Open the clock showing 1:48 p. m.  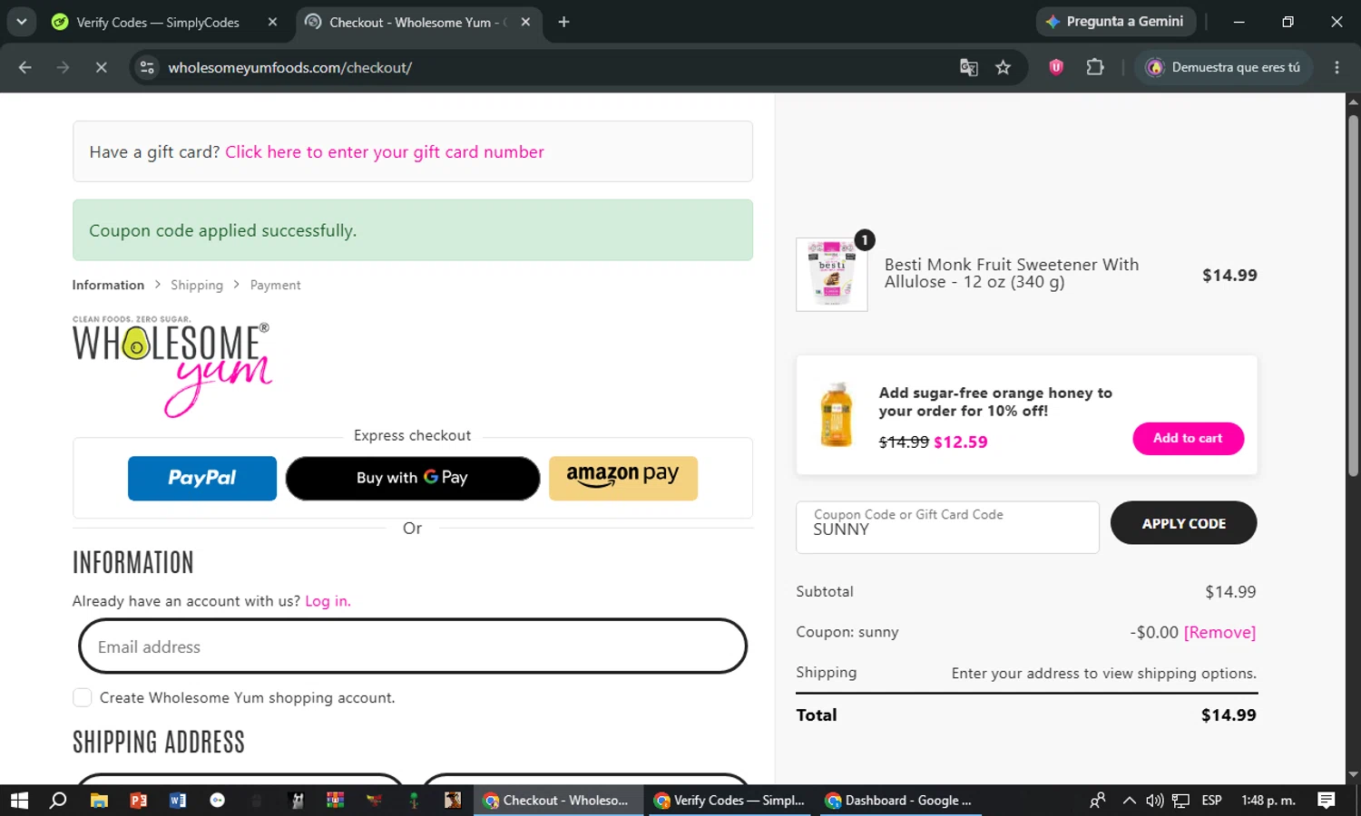click(1268, 801)
